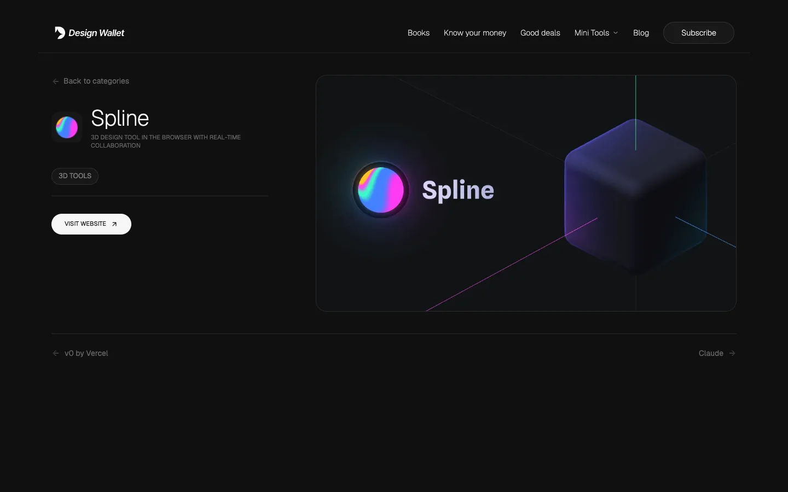Open the Blog page

point(641,33)
